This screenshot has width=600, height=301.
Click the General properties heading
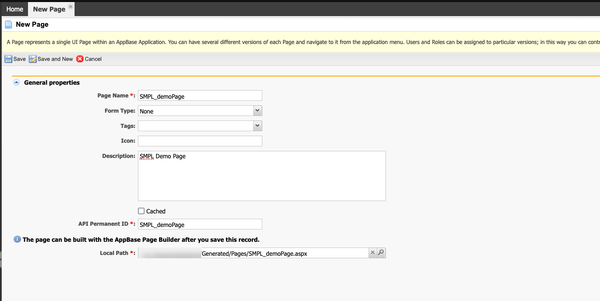click(x=52, y=83)
